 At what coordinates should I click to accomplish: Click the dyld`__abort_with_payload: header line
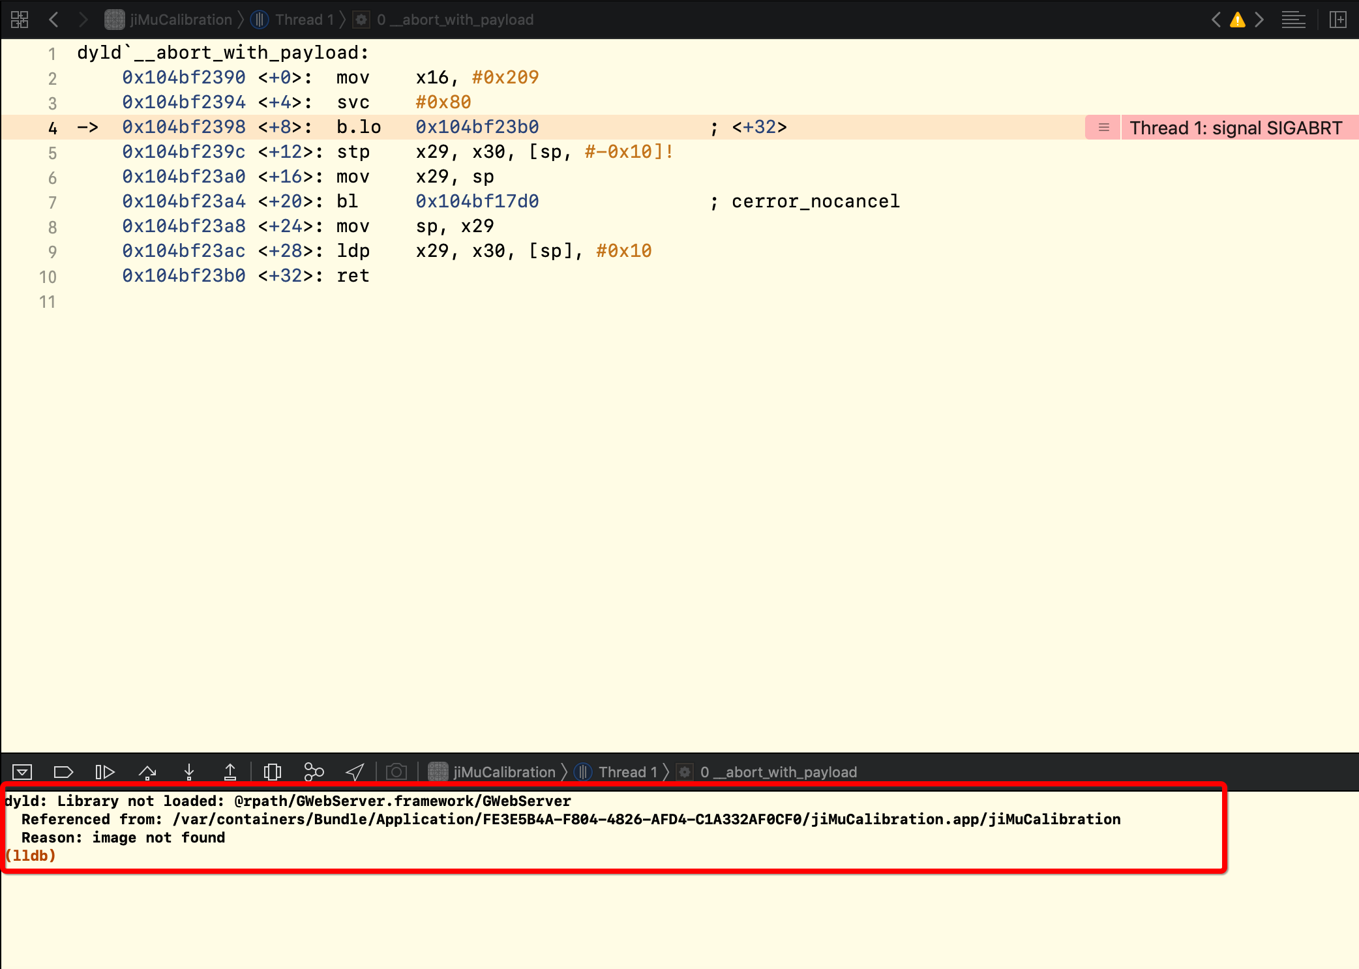[x=223, y=53]
